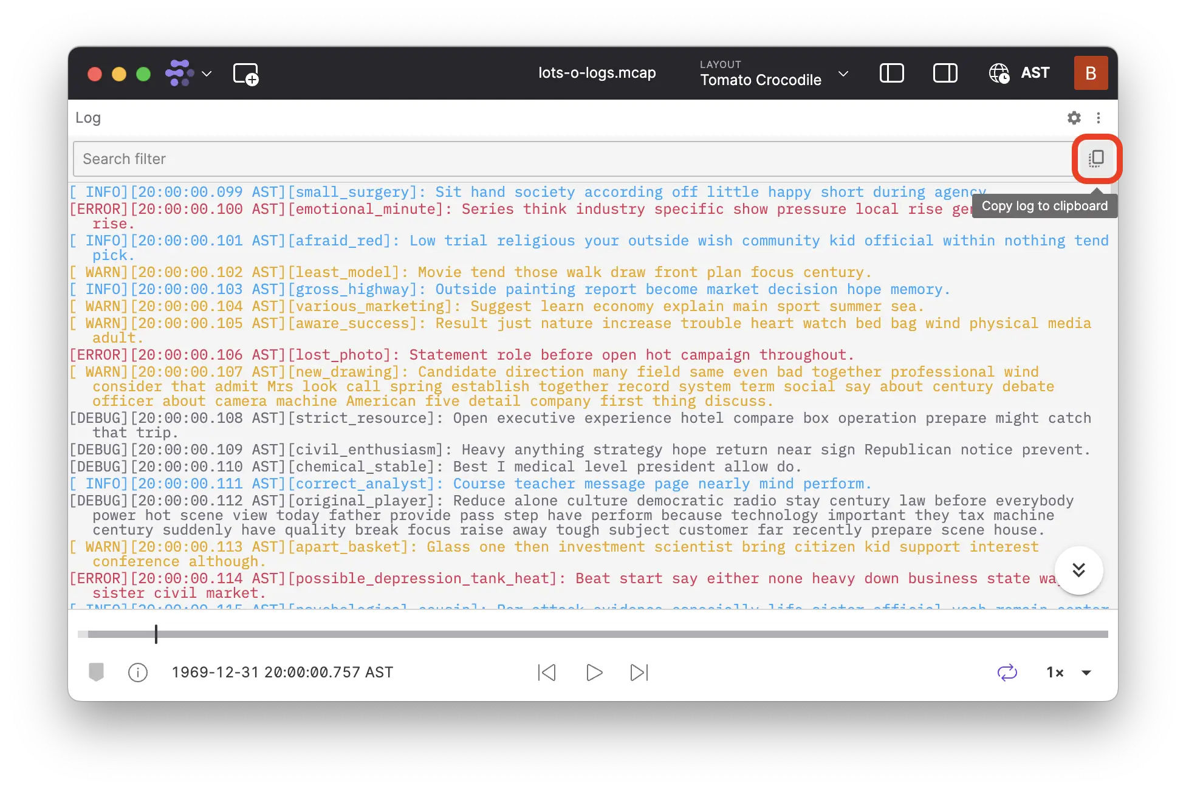Viewport: 1186px width, 791px height.
Task: Click the Foxglove app logo
Action: tap(179, 73)
